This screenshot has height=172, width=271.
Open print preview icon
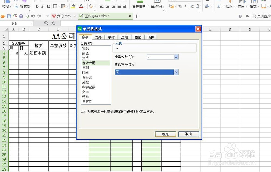pyautogui.click(x=27, y=16)
